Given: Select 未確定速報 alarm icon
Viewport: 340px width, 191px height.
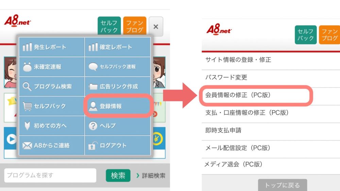Looking at the screenshot, I should (27, 67).
